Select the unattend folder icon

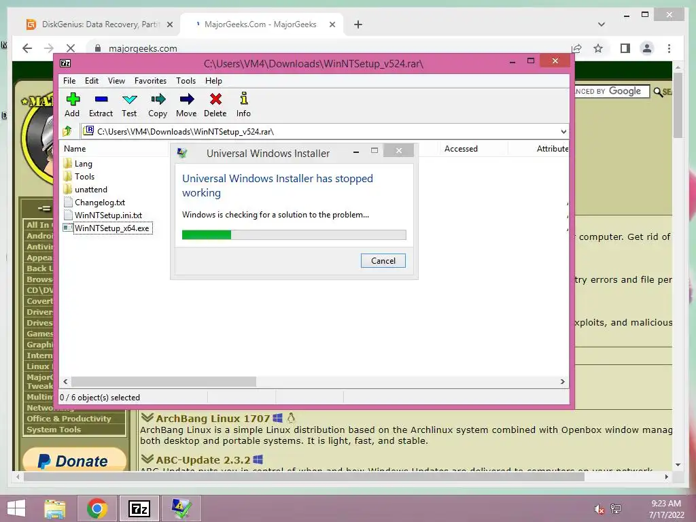(67, 189)
